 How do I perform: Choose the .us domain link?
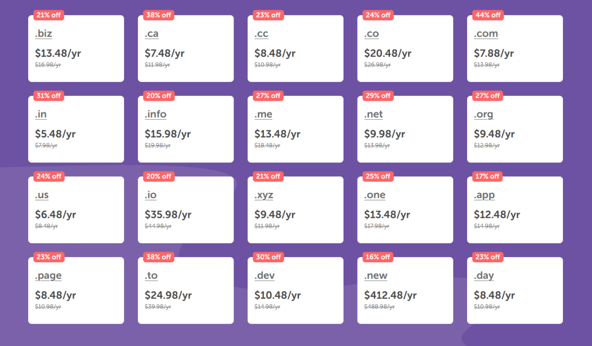point(42,195)
